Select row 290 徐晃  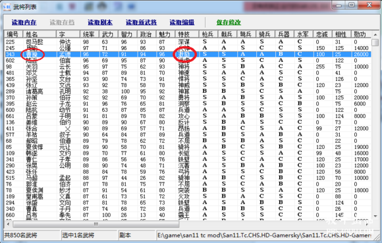[188, 165]
